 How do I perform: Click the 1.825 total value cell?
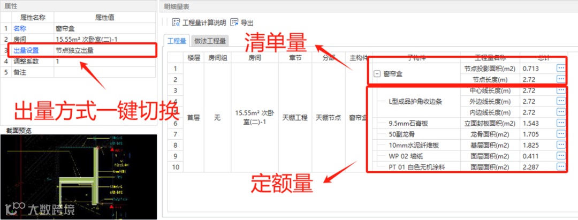(x=530, y=145)
